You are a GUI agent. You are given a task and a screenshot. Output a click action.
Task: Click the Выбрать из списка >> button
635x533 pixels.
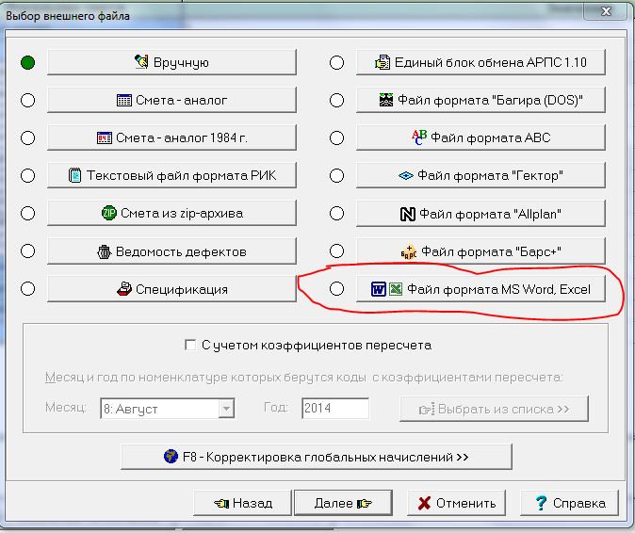(494, 409)
